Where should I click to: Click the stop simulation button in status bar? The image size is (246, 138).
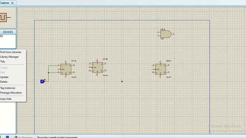(x=7, y=137)
